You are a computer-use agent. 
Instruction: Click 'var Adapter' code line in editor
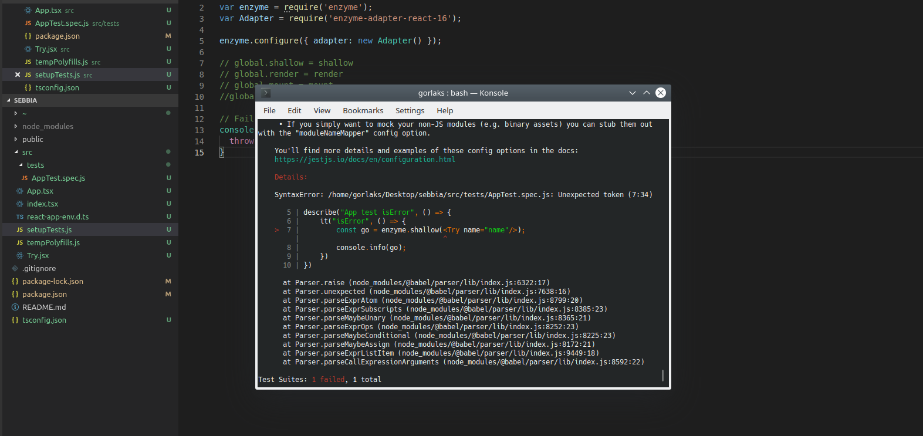pyautogui.click(x=340, y=18)
